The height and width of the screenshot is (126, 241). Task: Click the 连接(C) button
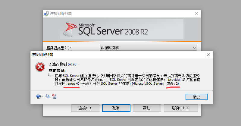[x=85, y=108]
